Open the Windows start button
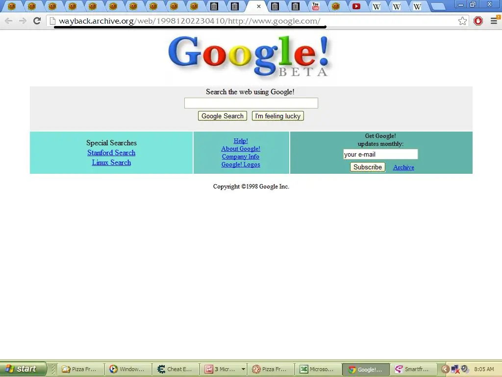Viewport: 502px width, 377px height. pos(23,369)
